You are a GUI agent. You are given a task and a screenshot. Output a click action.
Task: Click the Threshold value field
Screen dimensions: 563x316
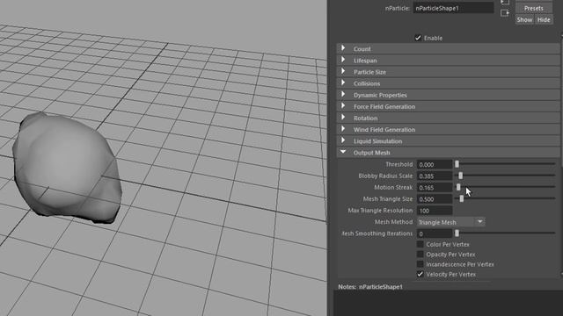tap(434, 164)
